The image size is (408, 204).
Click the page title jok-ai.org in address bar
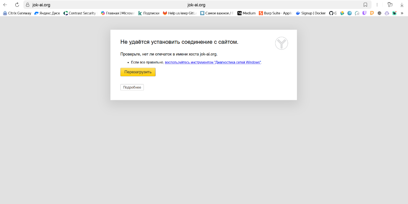point(196,5)
